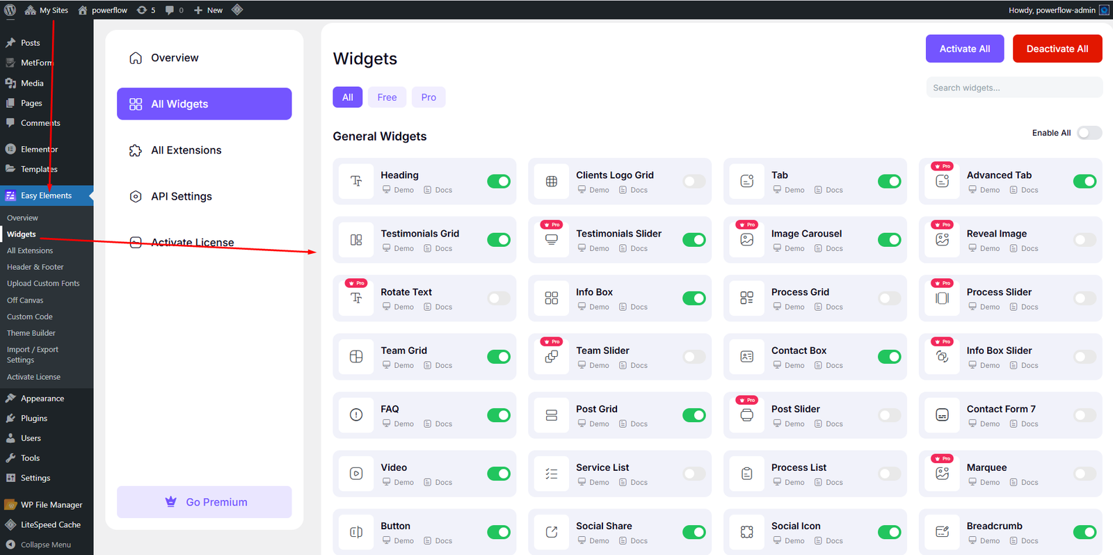The image size is (1113, 555).
Task: Click the Contact Box widget icon
Action: 747,357
